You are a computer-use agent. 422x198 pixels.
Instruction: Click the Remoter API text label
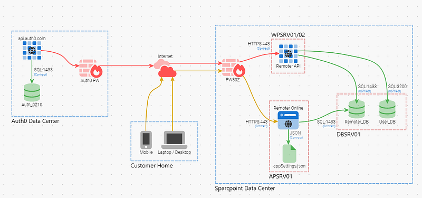coord(288,65)
